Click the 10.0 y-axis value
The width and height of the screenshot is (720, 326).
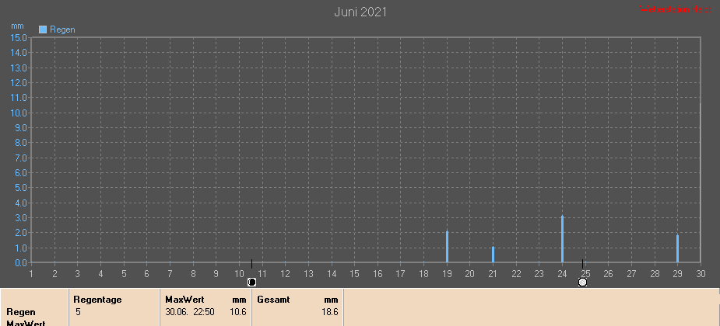(x=19, y=113)
